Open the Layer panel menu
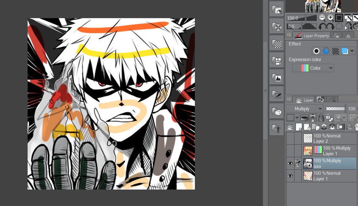 (x=288, y=99)
